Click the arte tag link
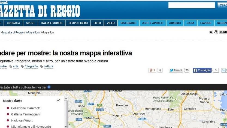 [x=16, y=66]
